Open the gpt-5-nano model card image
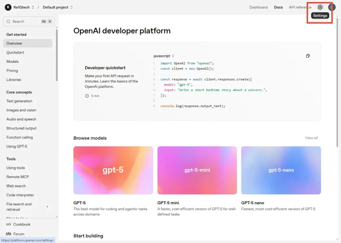Screen dimensions: 341x243 [x=281, y=170]
